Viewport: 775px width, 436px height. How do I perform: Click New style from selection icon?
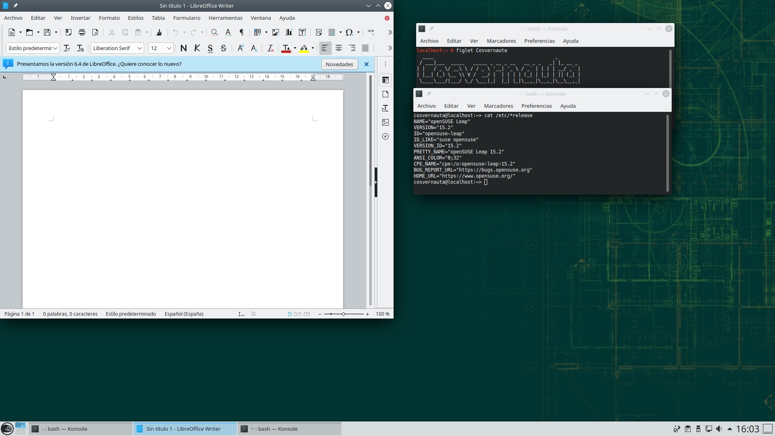80,48
